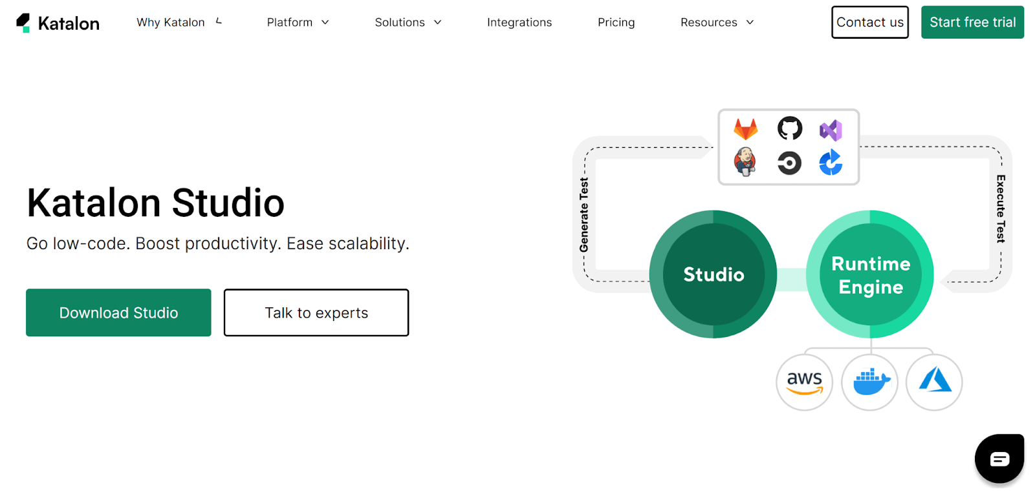Click the Visual Studio icon
Image resolution: width=1035 pixels, height=492 pixels.
coord(831,130)
